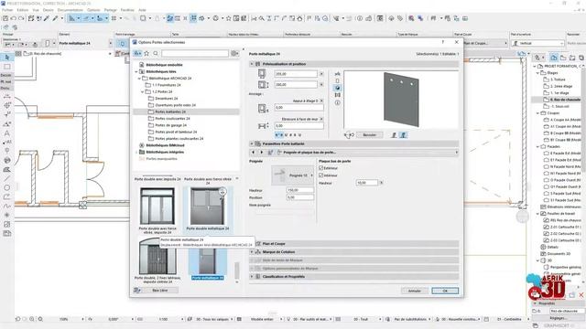
Task: Select Bibliothèques BIMcloud tree item
Action: (165, 145)
